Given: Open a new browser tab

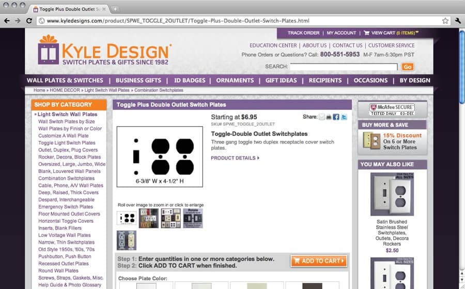Looking at the screenshot, I should click(115, 9).
